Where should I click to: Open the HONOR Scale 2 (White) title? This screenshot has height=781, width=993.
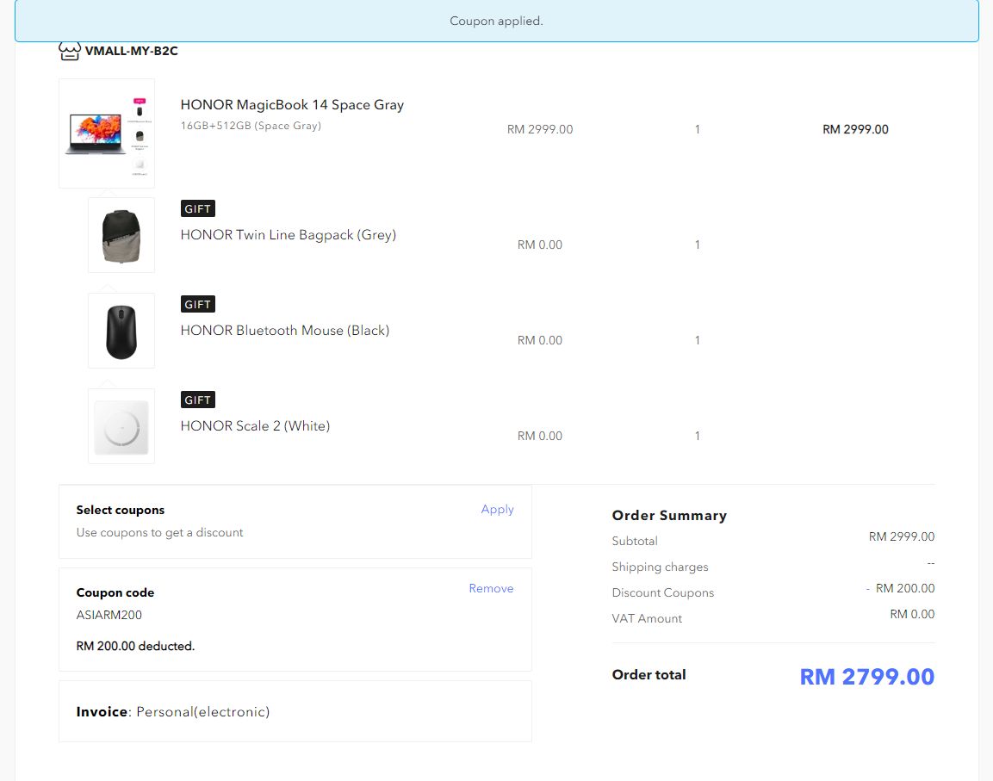(x=255, y=426)
